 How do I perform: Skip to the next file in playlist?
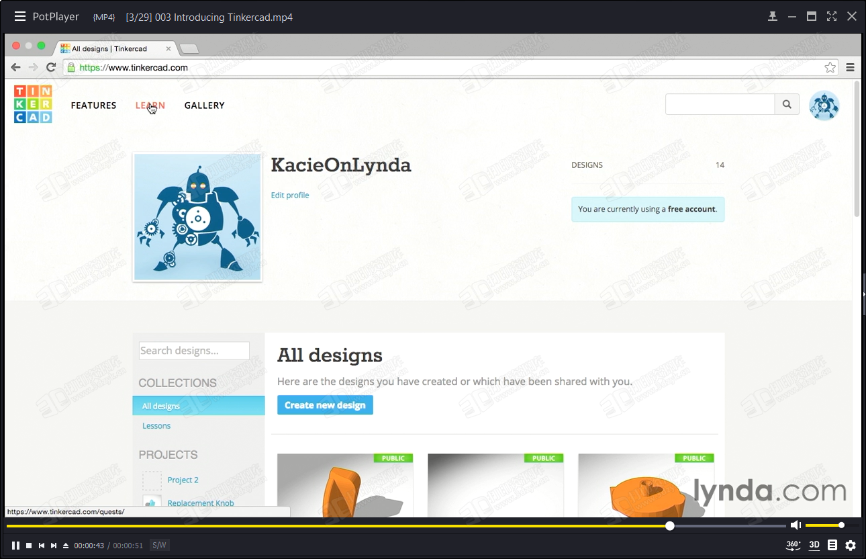tap(54, 546)
